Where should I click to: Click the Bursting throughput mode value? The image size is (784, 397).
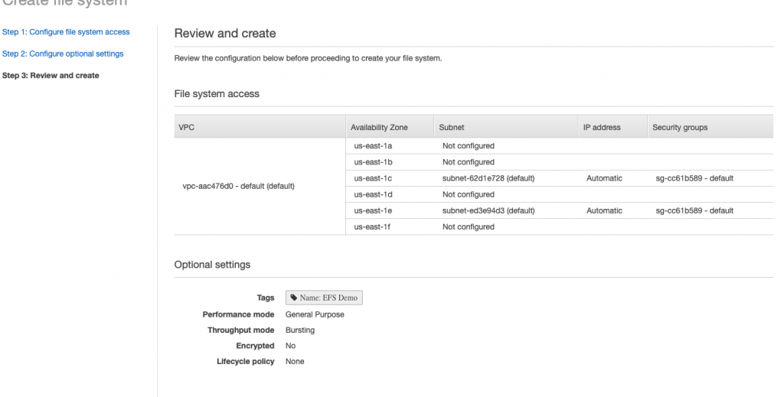[300, 330]
